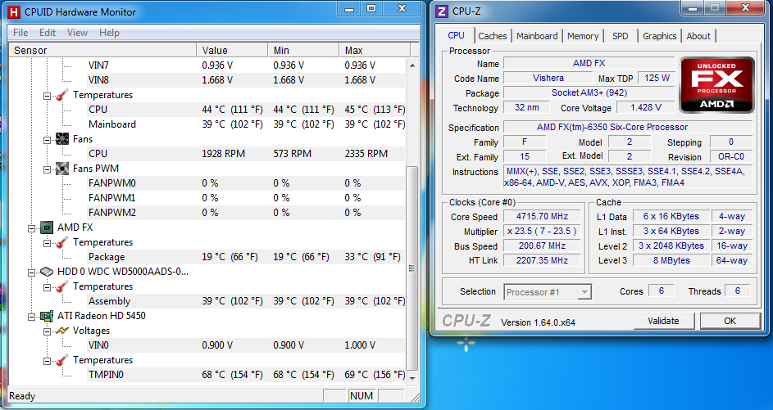Collapse the AMD FX tree node

pyautogui.click(x=32, y=228)
